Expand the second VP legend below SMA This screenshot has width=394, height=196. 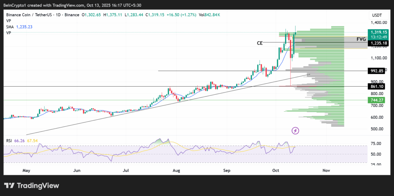click(x=8, y=33)
